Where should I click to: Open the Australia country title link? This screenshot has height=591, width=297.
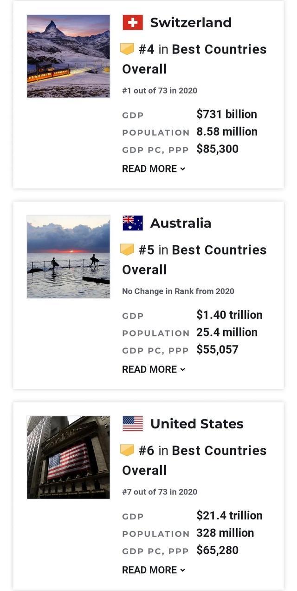click(181, 223)
